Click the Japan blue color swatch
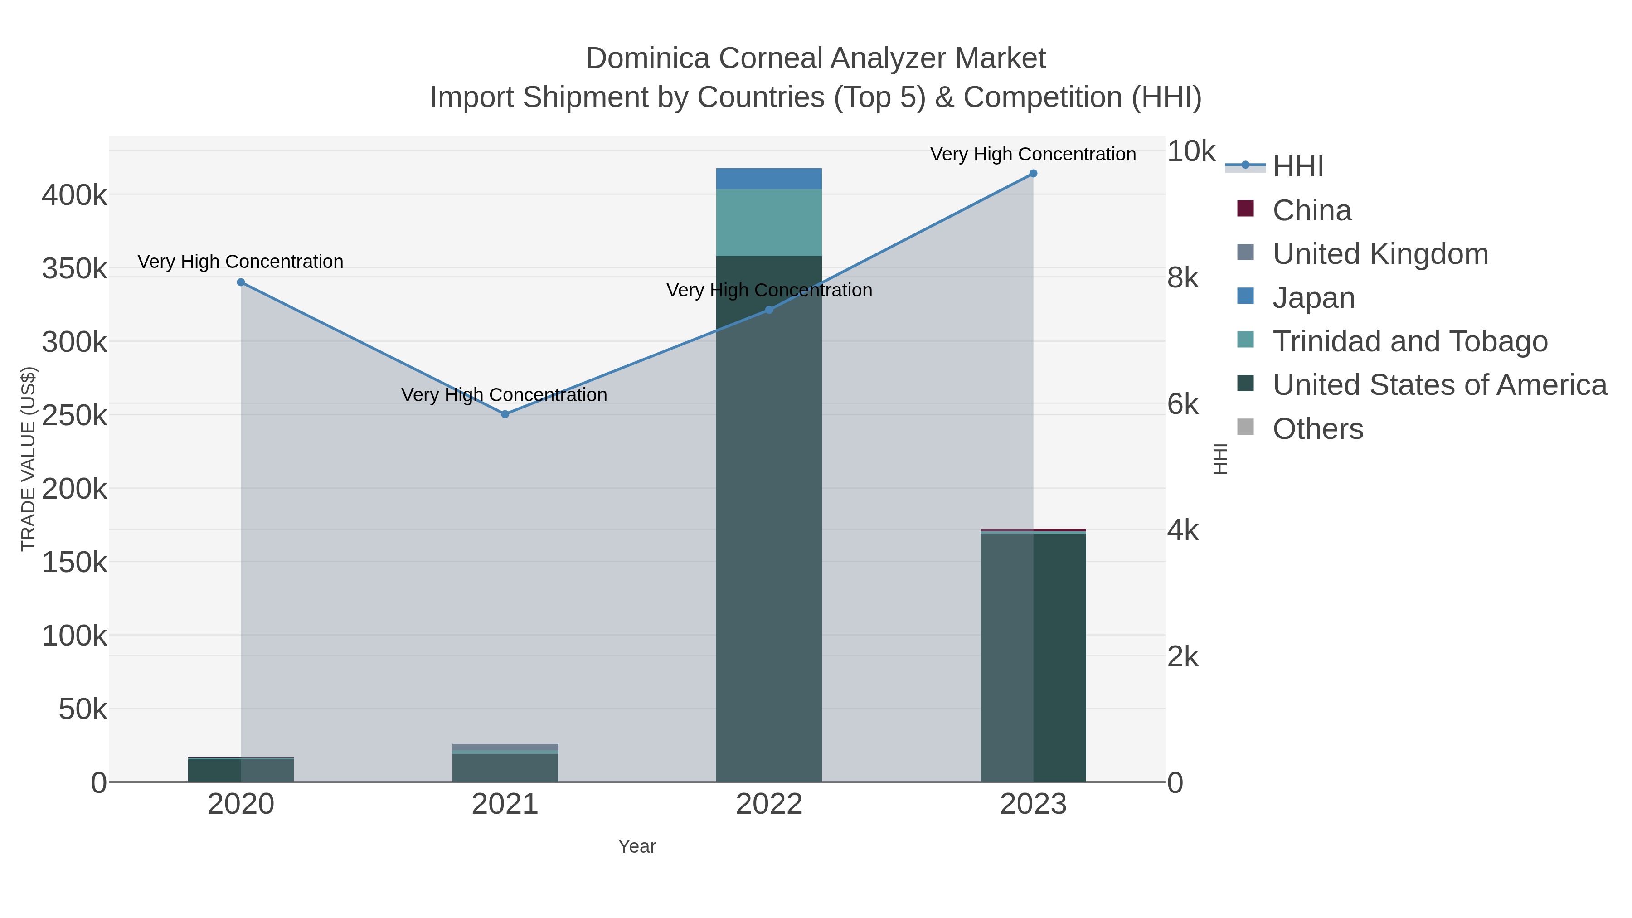The width and height of the screenshot is (1632, 918). point(1246,296)
